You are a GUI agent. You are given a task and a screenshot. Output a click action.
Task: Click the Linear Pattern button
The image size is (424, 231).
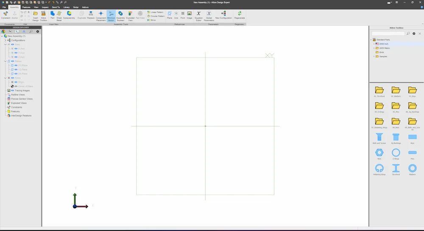pyautogui.click(x=155, y=12)
